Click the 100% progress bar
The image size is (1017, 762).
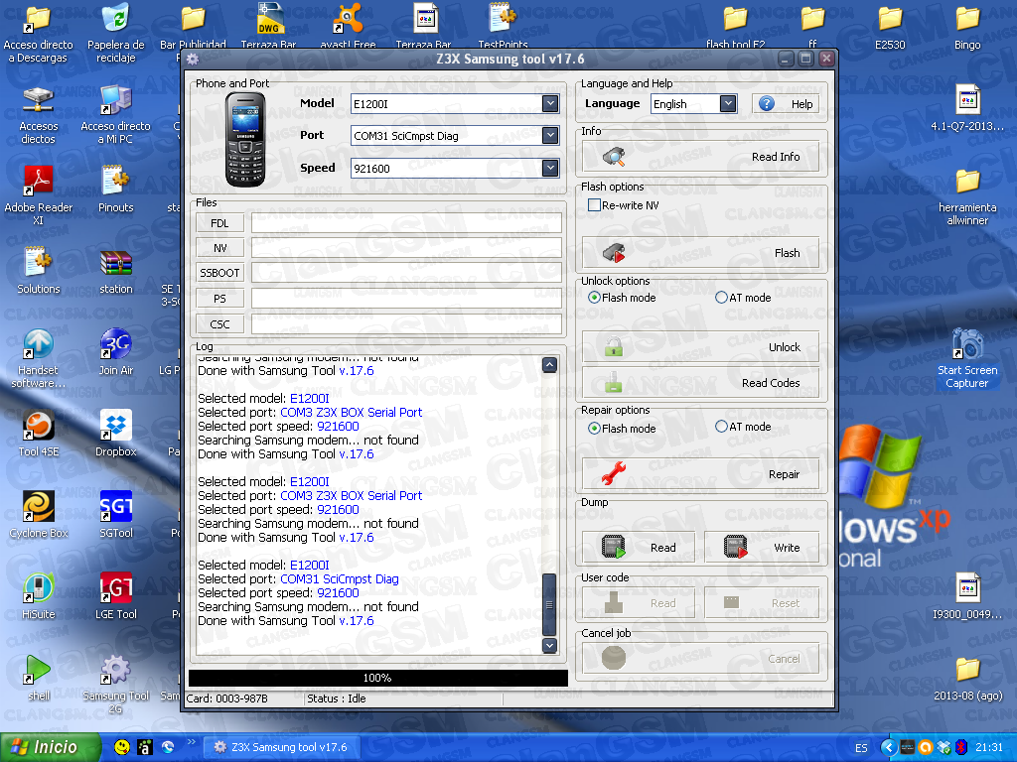pos(378,678)
